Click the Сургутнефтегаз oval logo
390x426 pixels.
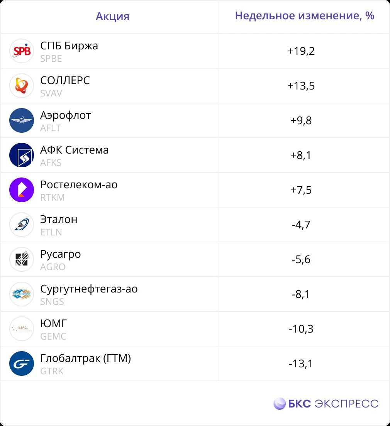click(x=22, y=294)
